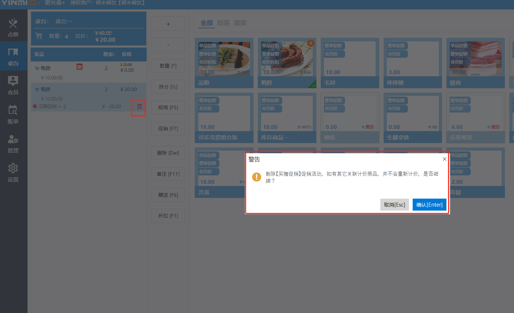Click the trash icon beside 买赠促销
Viewport: 514px width, 313px height.
(139, 106)
